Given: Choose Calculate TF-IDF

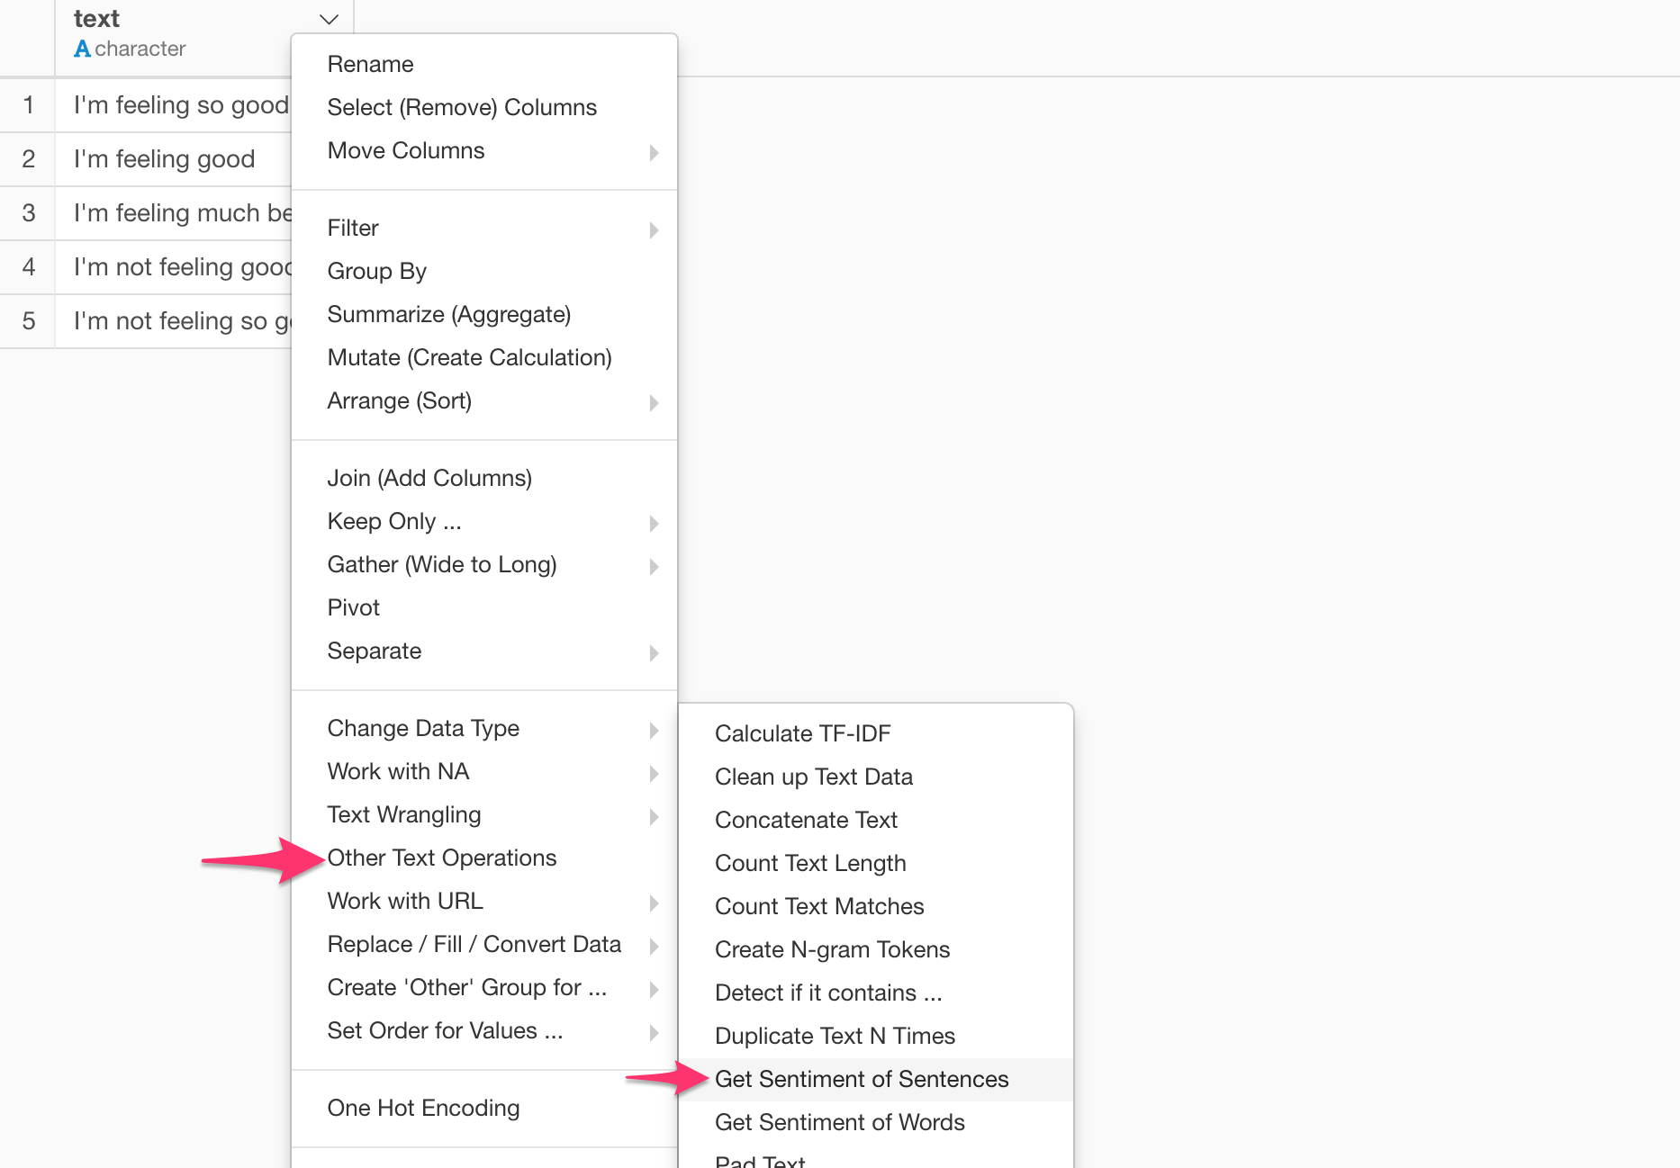Looking at the screenshot, I should [x=802, y=732].
